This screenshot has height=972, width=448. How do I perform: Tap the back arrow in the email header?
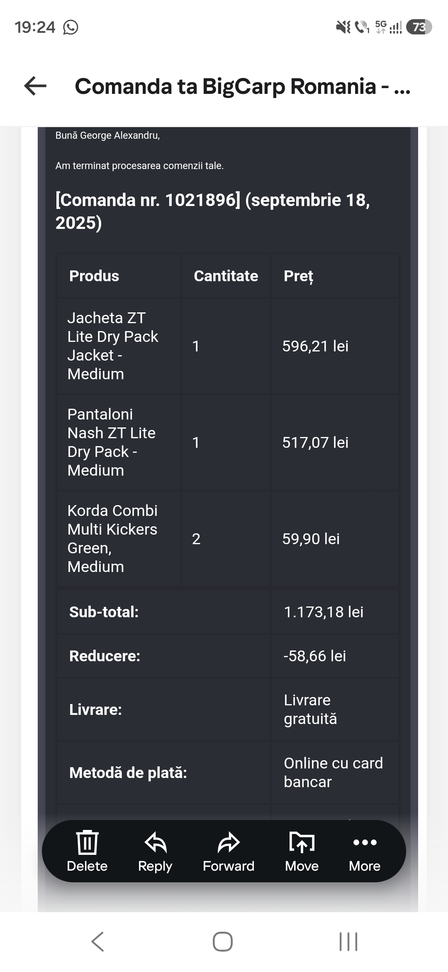pyautogui.click(x=35, y=86)
